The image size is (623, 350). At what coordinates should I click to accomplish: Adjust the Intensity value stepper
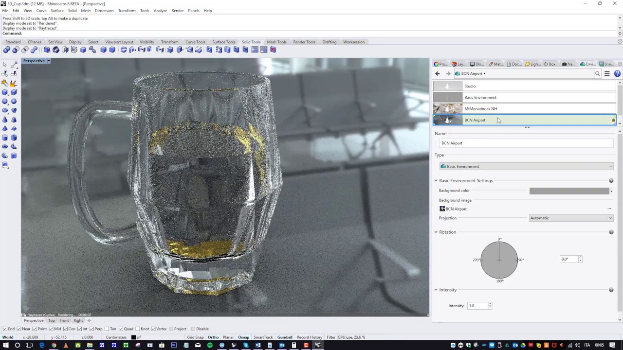pyautogui.click(x=490, y=306)
